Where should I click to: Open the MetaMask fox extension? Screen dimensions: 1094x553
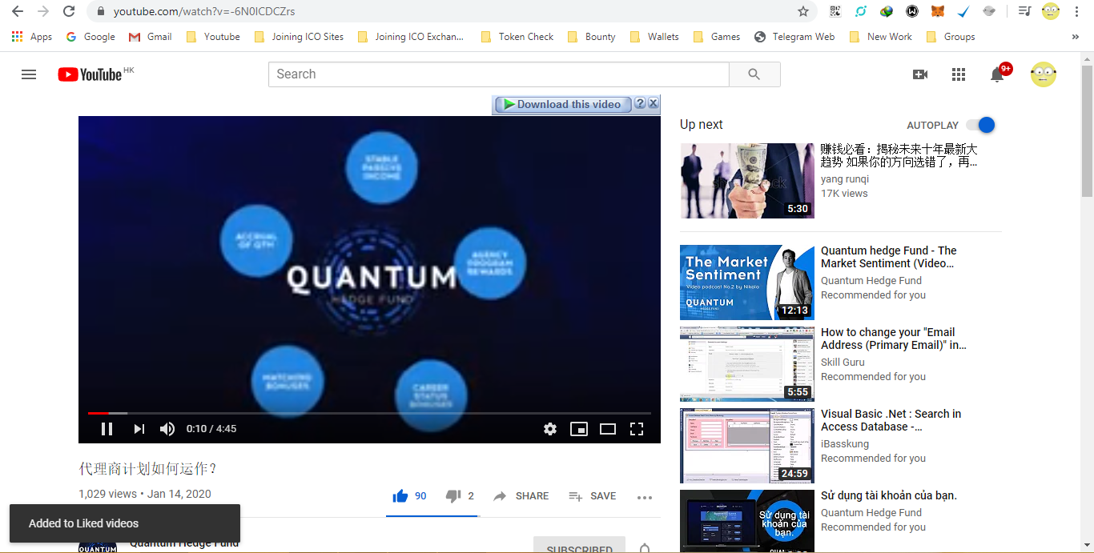(937, 11)
